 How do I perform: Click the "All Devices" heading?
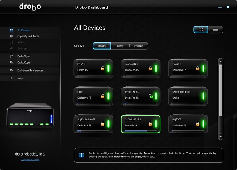90,28
